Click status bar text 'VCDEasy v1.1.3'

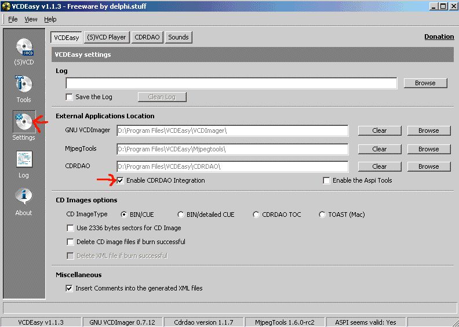point(41,322)
